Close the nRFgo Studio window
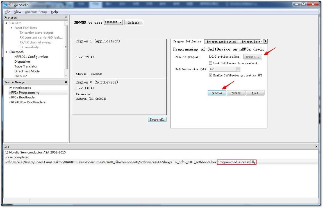 click(313, 4)
